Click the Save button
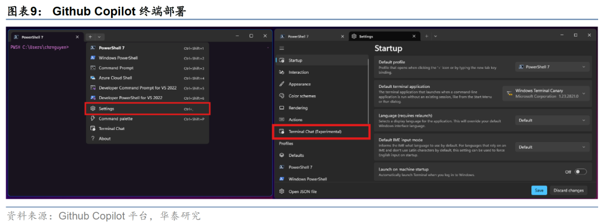The height and width of the screenshot is (224, 606). pos(539,190)
